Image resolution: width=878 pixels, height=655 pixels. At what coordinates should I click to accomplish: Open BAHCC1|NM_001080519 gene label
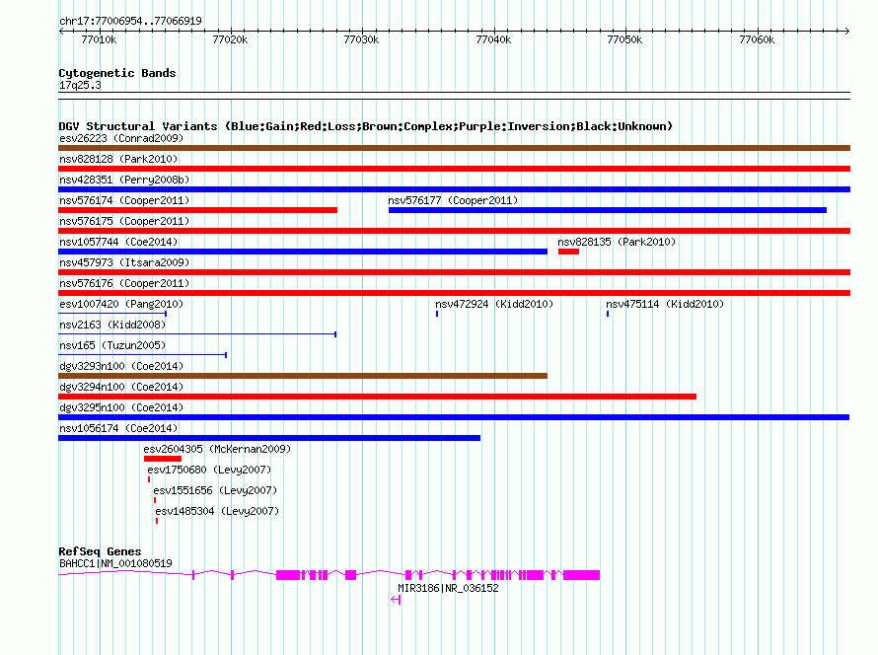115,563
